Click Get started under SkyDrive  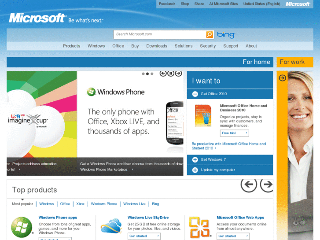pyautogui.click(x=144, y=236)
